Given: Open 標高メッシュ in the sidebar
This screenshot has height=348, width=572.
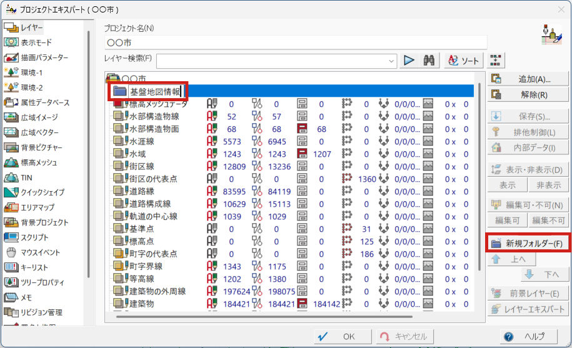Looking at the screenshot, I should (39, 162).
